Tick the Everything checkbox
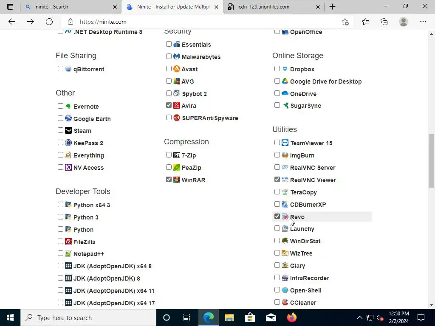 coord(60,155)
